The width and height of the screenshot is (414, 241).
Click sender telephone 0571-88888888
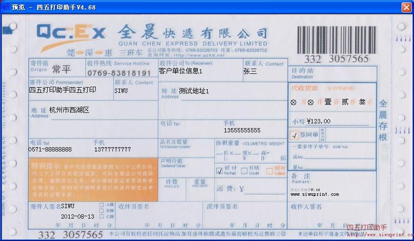pos(50,150)
